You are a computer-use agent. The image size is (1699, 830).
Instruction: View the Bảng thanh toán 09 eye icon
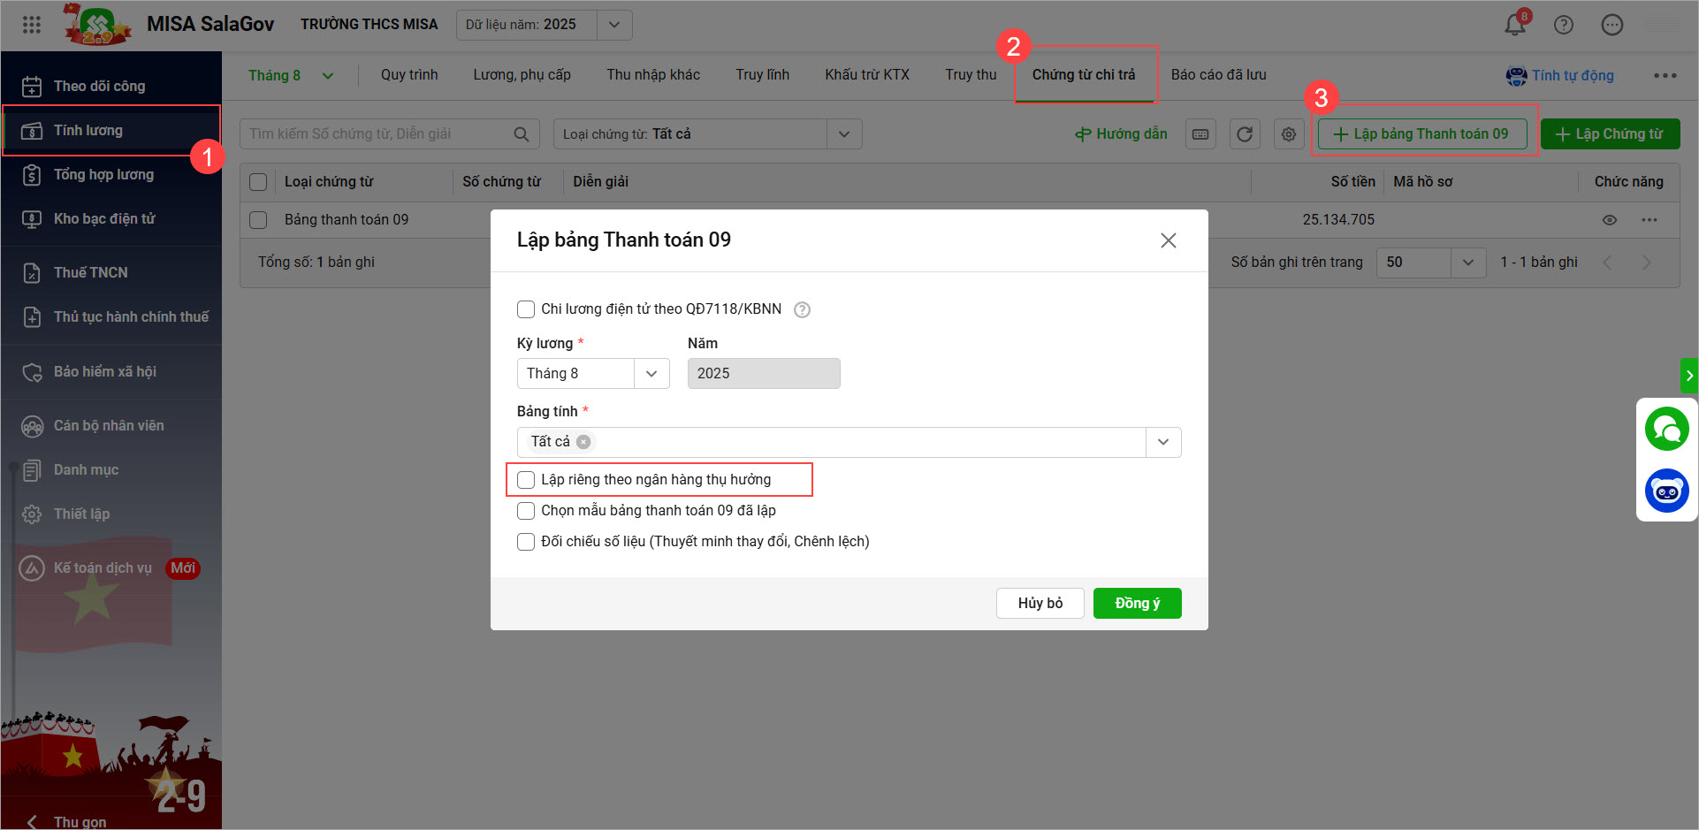coord(1609,220)
